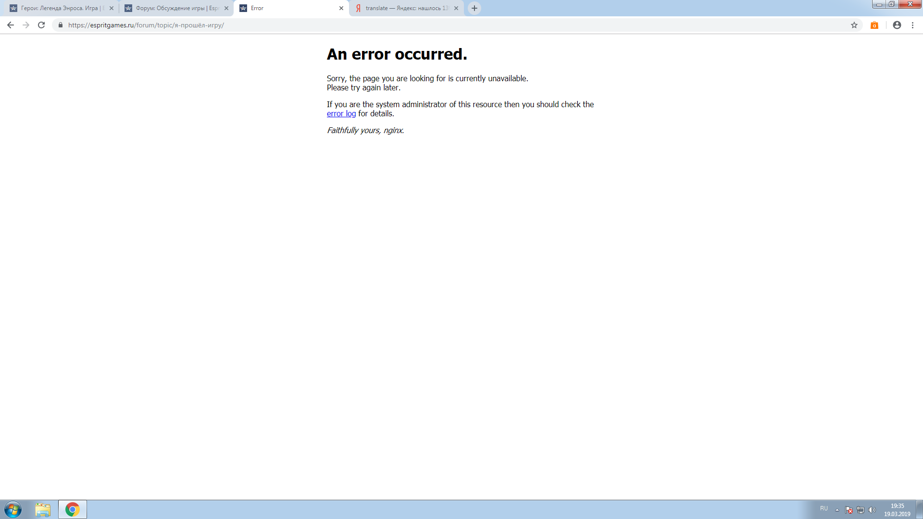923x519 pixels.
Task: Reload the current error page
Action: pos(41,25)
